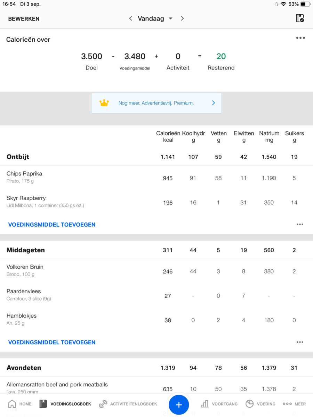This screenshot has width=313, height=417.
Task: Open Ontbijt meal options dots
Action: point(300,224)
